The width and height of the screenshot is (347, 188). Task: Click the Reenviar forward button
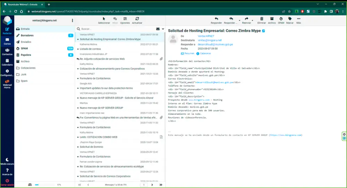click(x=246, y=20)
